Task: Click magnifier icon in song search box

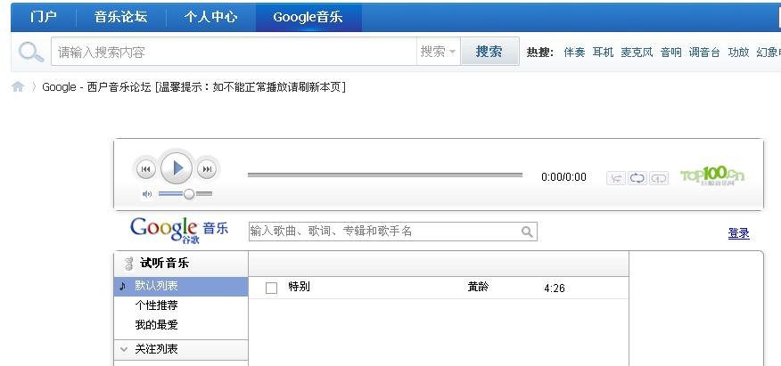Action: pyautogui.click(x=527, y=232)
